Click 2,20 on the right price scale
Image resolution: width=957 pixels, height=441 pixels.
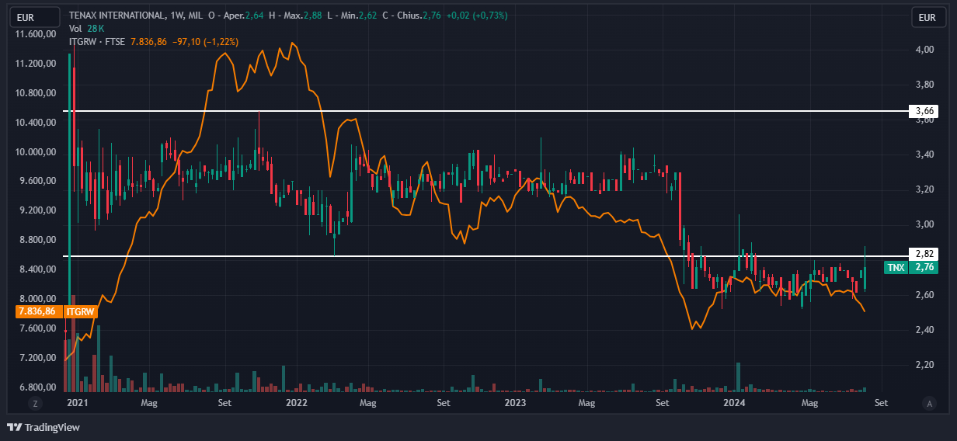click(x=924, y=364)
